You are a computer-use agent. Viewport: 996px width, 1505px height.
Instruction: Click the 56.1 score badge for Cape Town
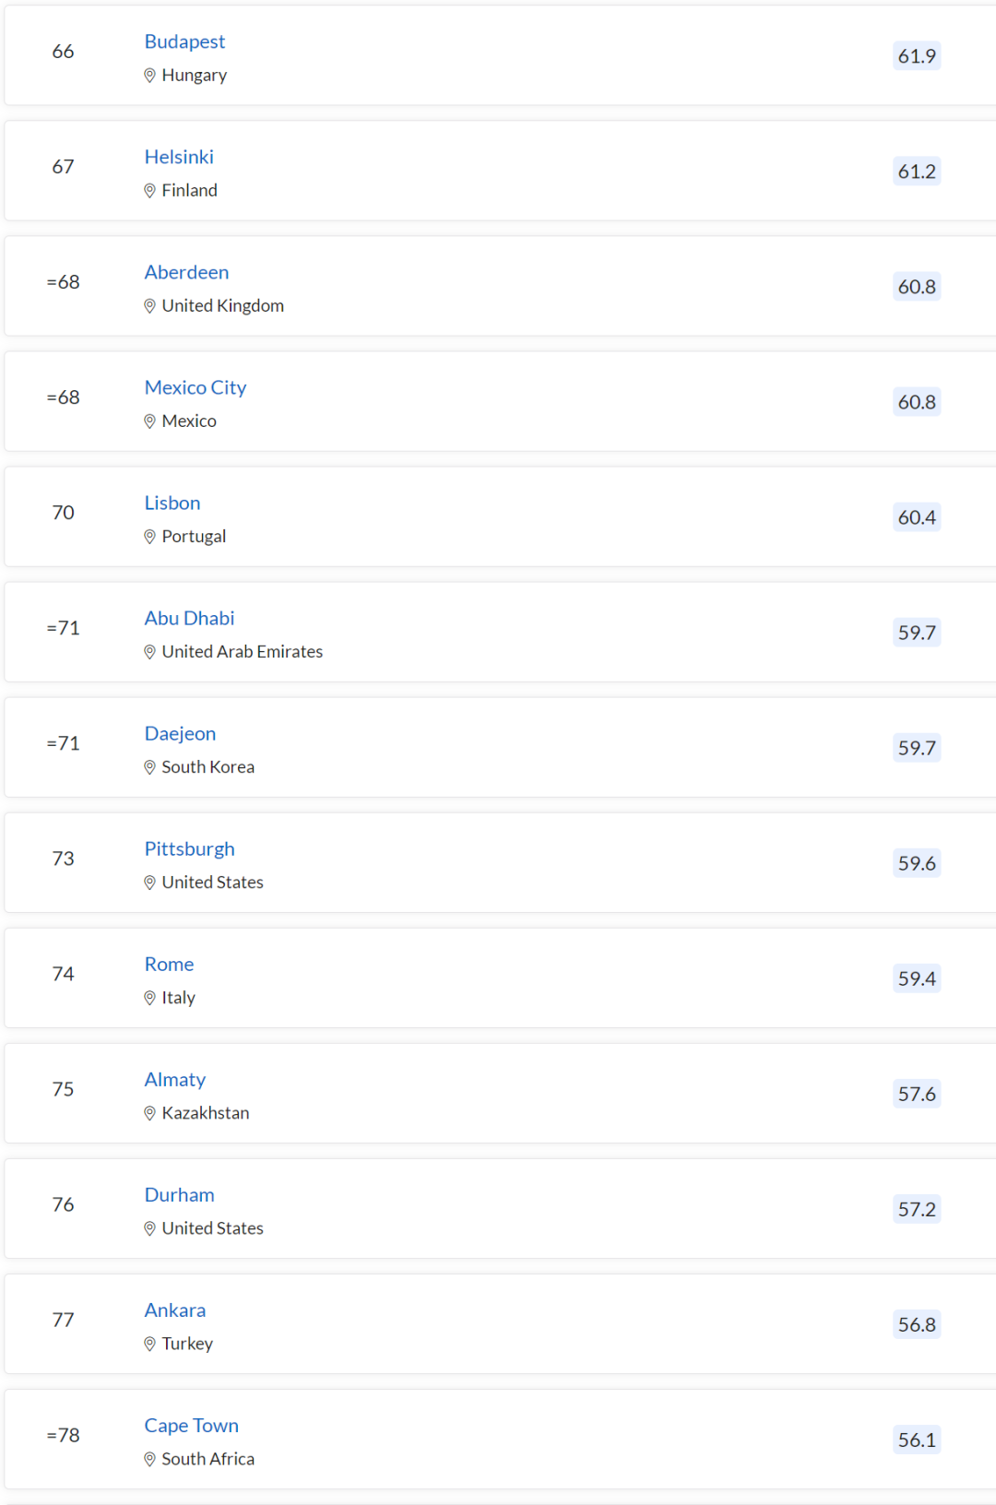coord(917,1440)
